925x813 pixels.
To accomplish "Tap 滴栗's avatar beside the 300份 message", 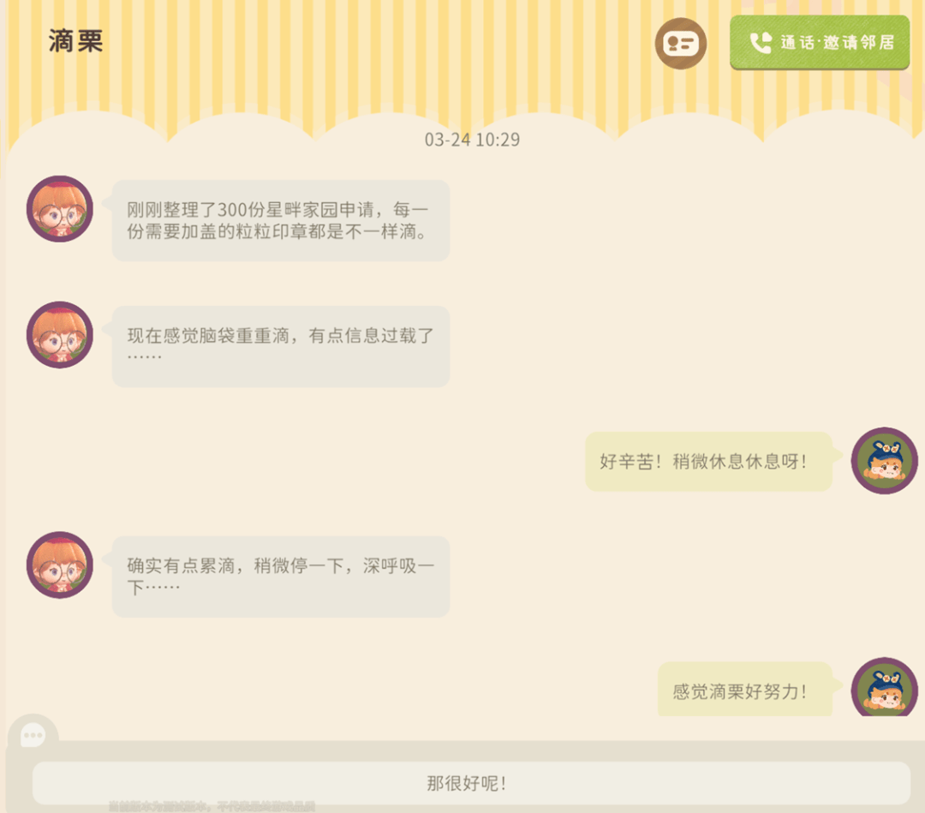I will [x=60, y=209].
